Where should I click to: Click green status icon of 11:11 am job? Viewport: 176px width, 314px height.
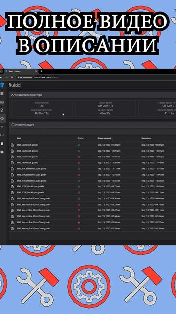79,169
